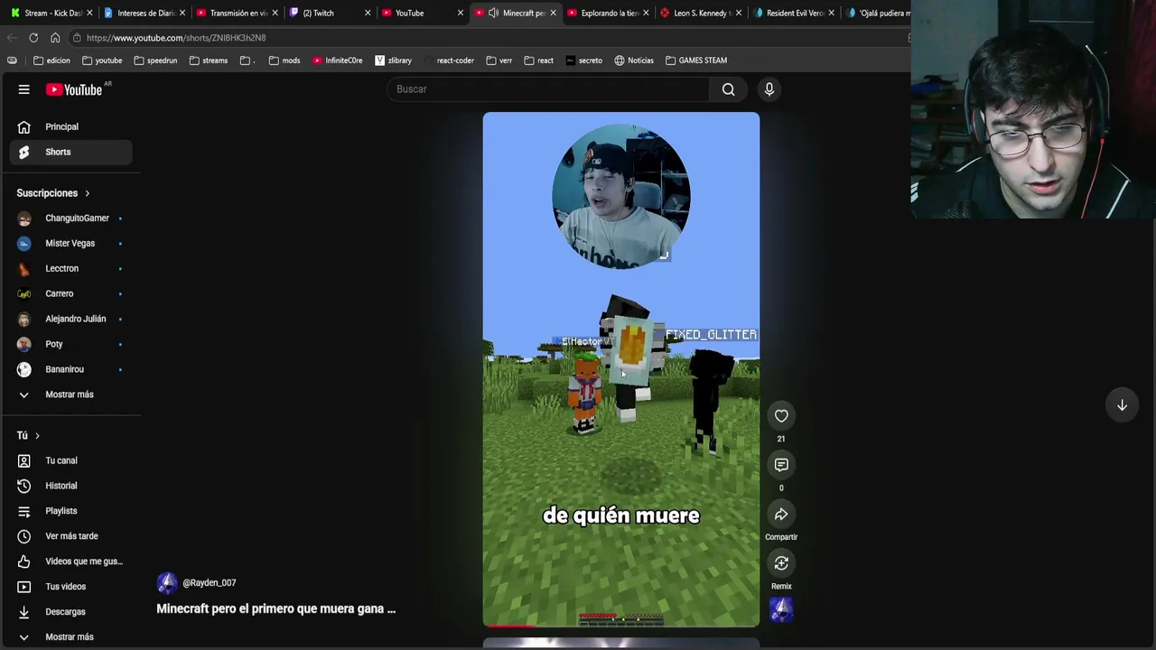The width and height of the screenshot is (1156, 650).
Task: Switch to the Stream - Kick Dash tab
Action: click(x=51, y=13)
